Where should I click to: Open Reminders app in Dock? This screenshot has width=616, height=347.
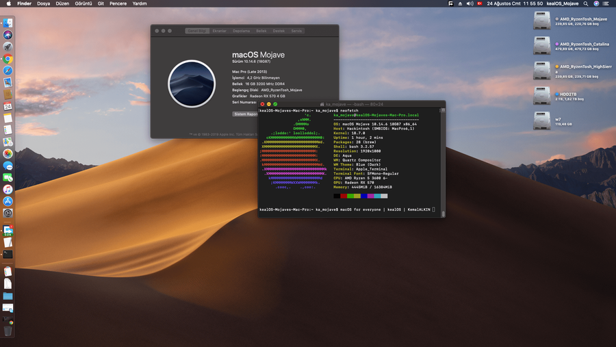pos(8,129)
